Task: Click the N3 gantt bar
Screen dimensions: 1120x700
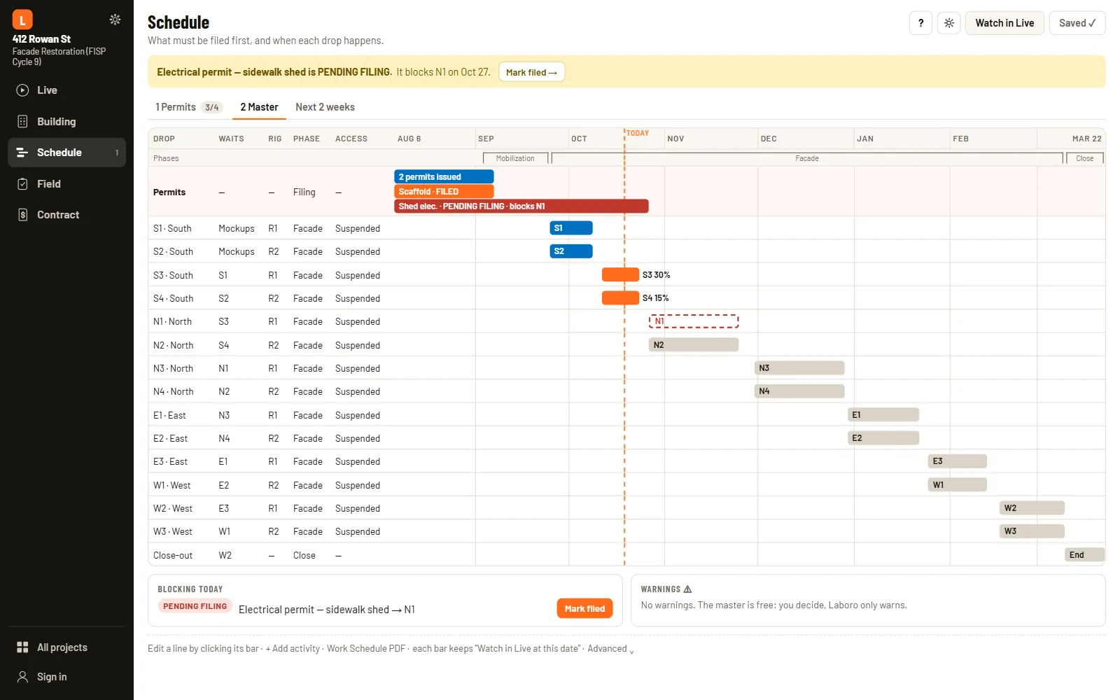Action: [799, 368]
